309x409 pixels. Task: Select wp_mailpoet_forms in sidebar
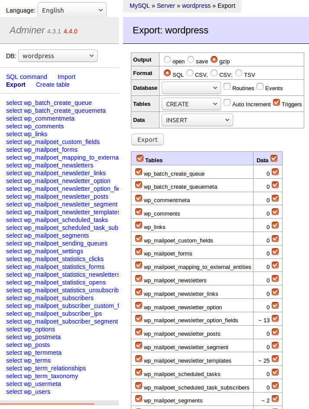(42, 150)
